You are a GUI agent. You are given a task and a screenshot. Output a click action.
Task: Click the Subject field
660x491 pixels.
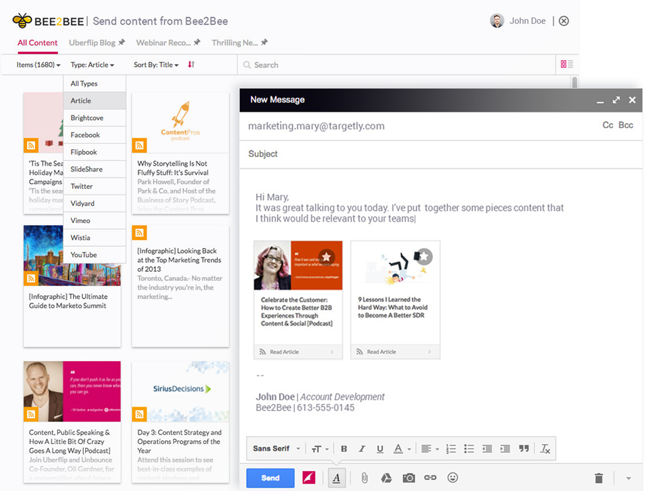pyautogui.click(x=441, y=154)
